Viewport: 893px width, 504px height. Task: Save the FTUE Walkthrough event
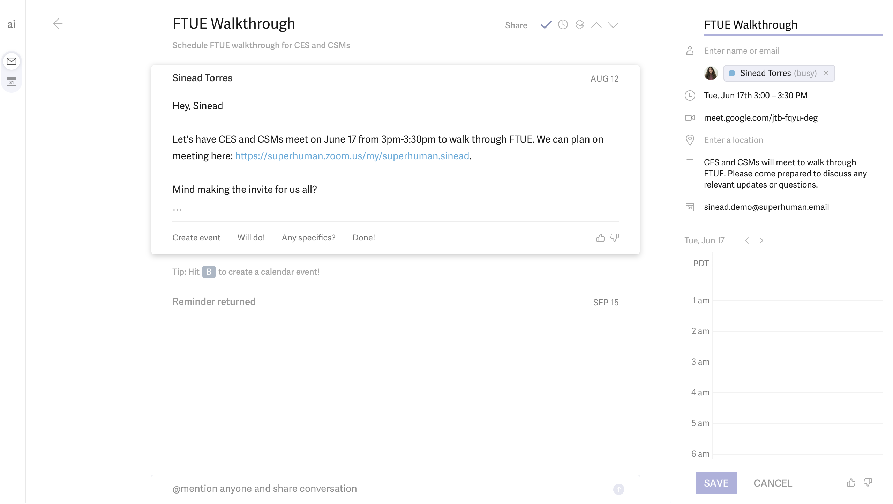tap(716, 482)
